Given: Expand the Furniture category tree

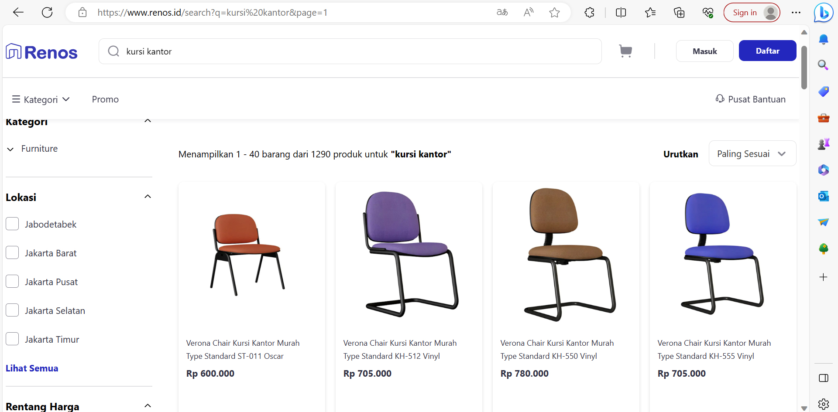Looking at the screenshot, I should 10,149.
